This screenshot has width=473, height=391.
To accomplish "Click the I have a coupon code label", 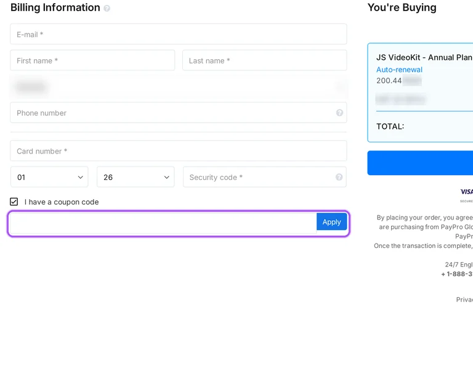I will [x=62, y=202].
